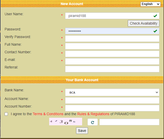
Task: Open the Terms & Conditions link
Action: [48, 114]
